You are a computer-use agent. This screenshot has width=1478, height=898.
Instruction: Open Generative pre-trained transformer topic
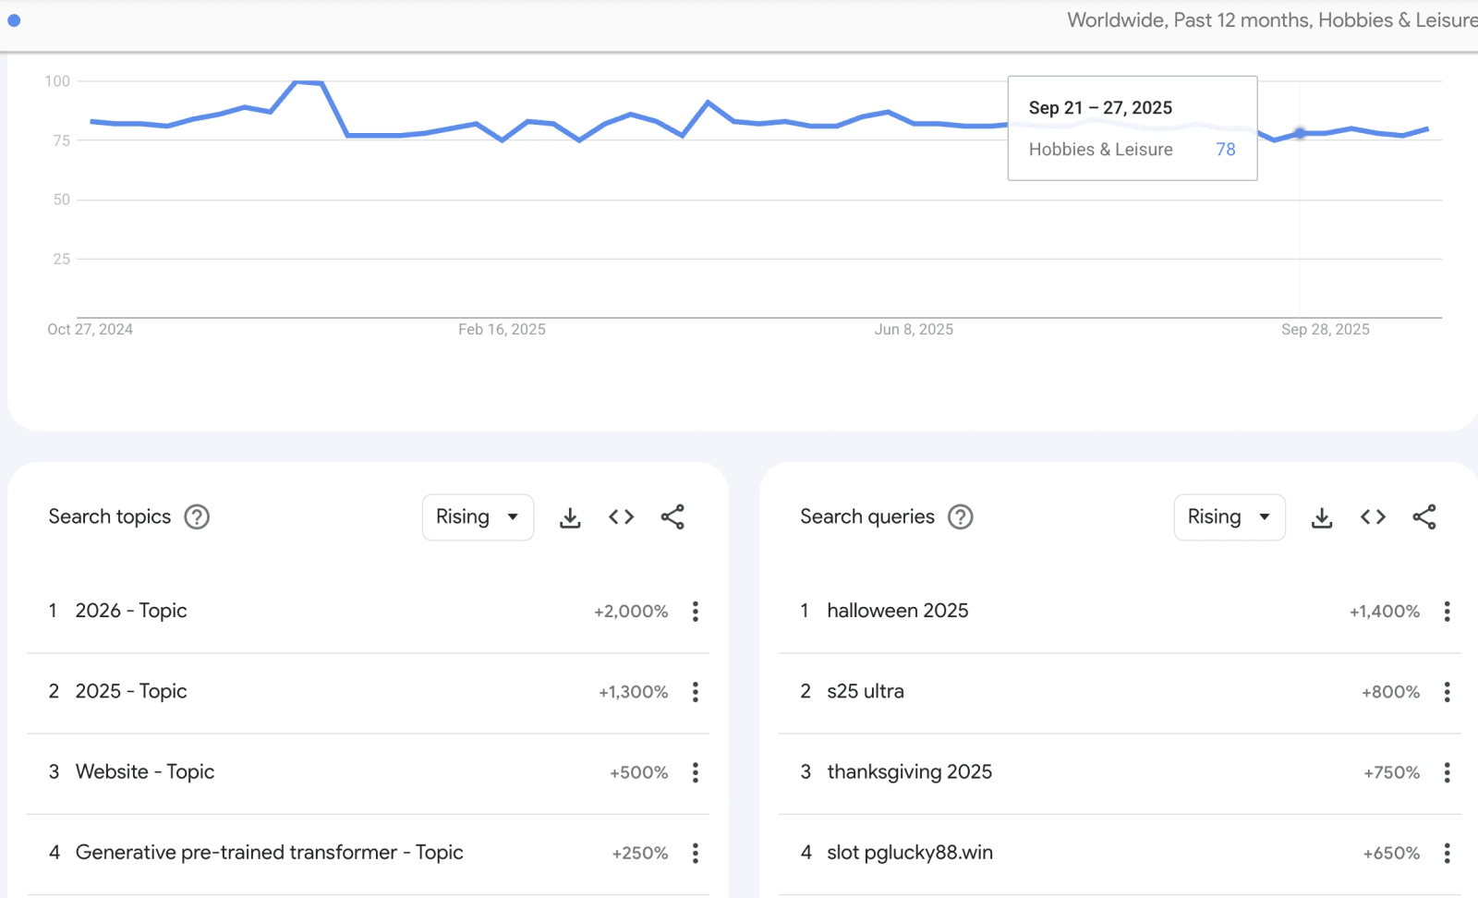(x=270, y=852)
